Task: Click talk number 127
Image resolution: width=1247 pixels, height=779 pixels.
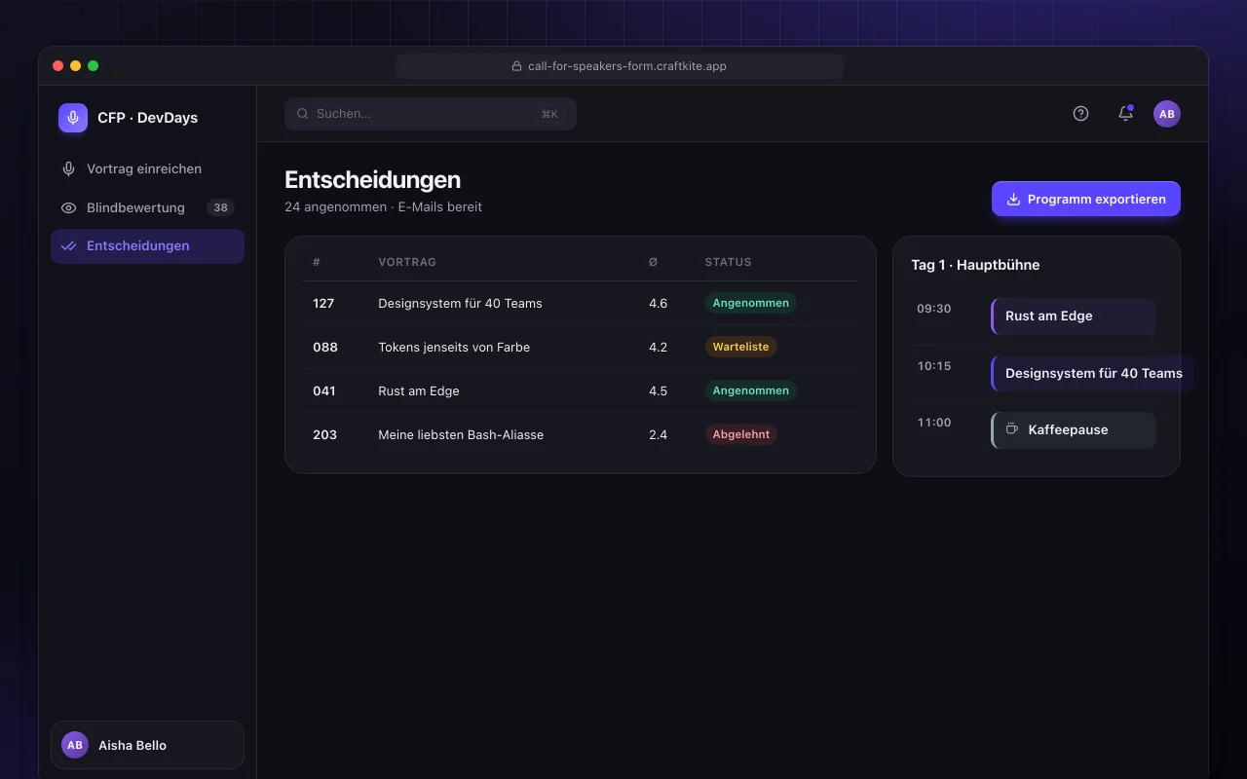Action: point(323,303)
